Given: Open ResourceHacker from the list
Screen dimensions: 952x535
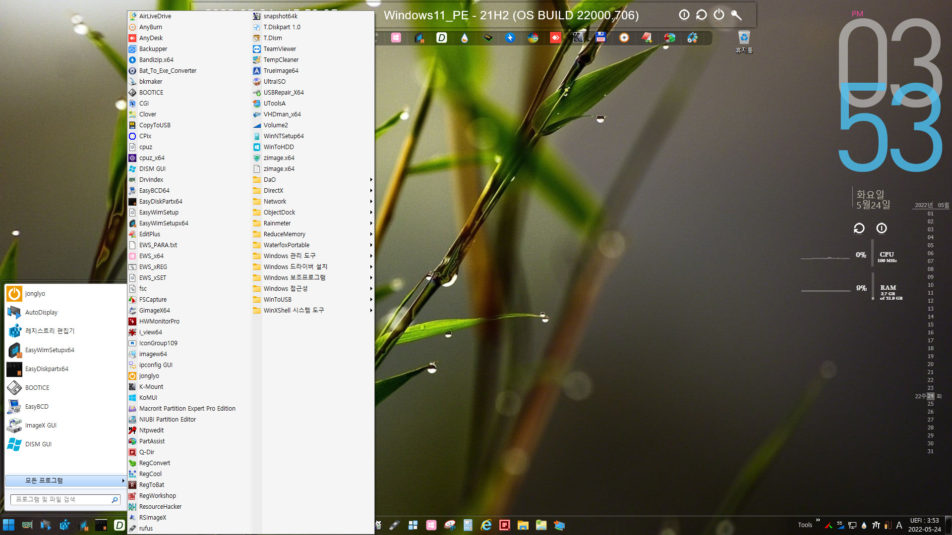Looking at the screenshot, I should coord(189,507).
